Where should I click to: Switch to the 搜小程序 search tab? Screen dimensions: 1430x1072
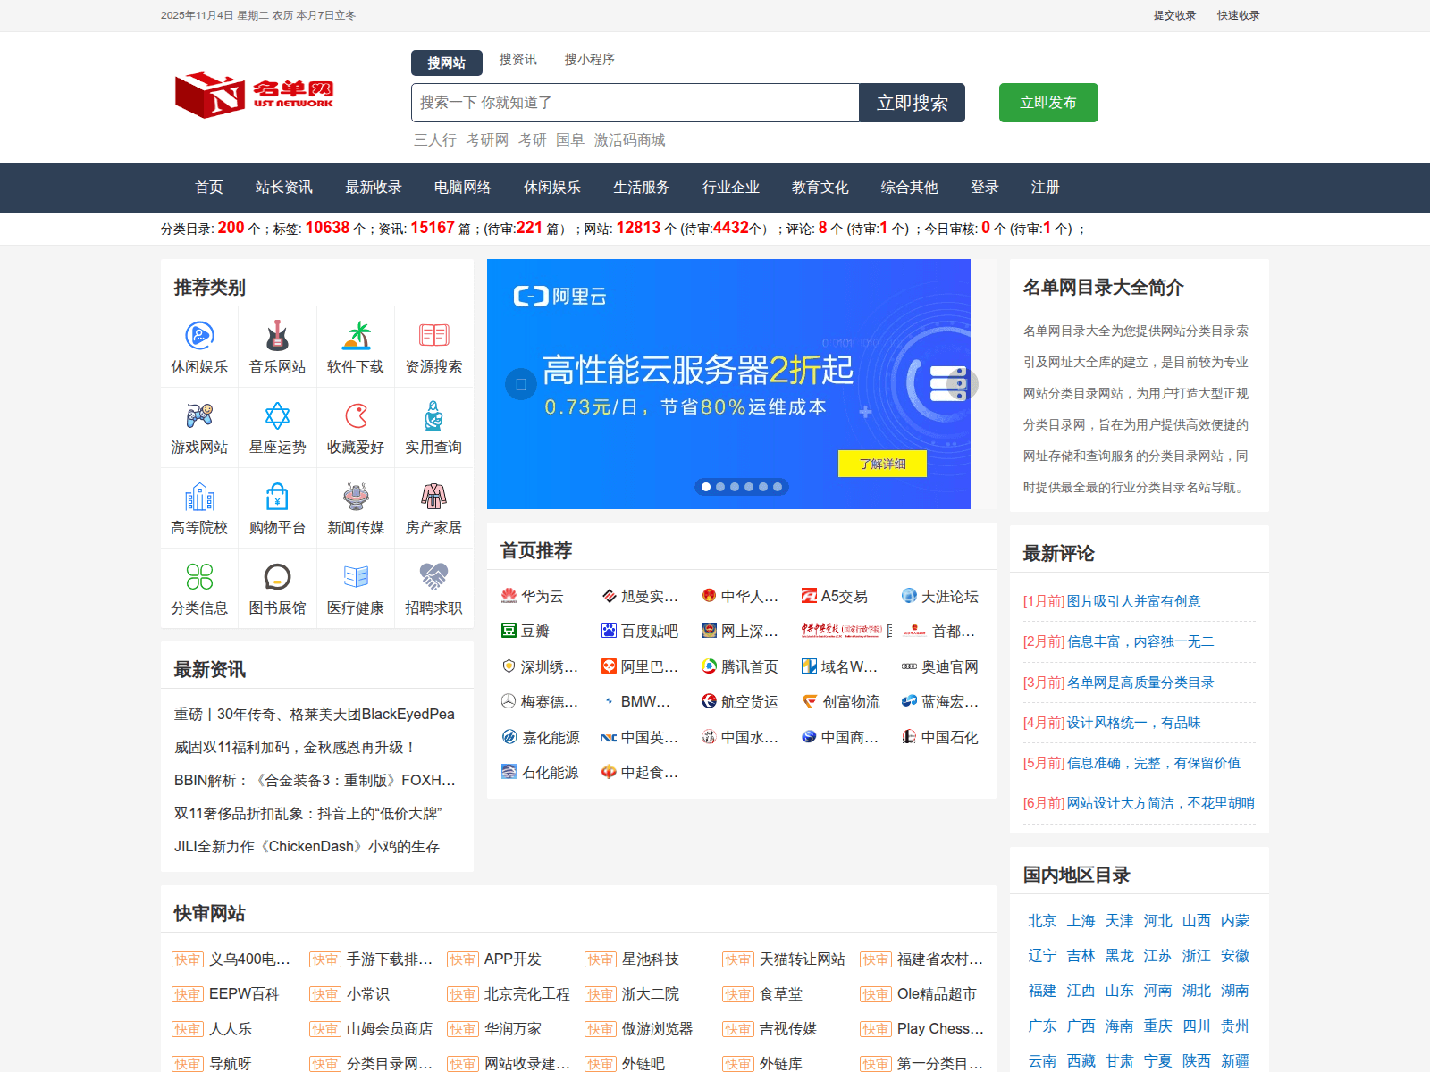pyautogui.click(x=589, y=60)
